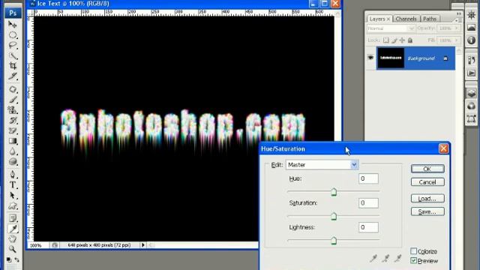This screenshot has width=480, height=270.
Task: Select the Healing Brush tool
Action: [x=13, y=90]
